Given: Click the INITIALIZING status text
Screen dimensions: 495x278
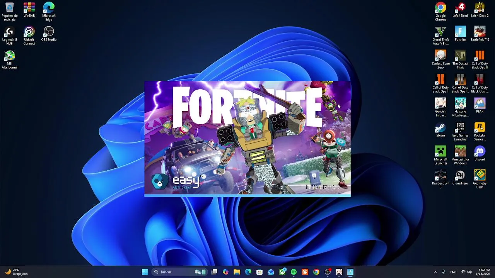Looking at the screenshot, I should point(322,187).
